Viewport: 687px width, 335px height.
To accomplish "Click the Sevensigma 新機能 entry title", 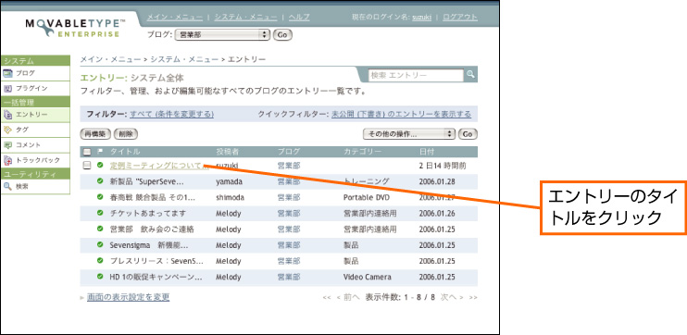I will [x=149, y=245].
